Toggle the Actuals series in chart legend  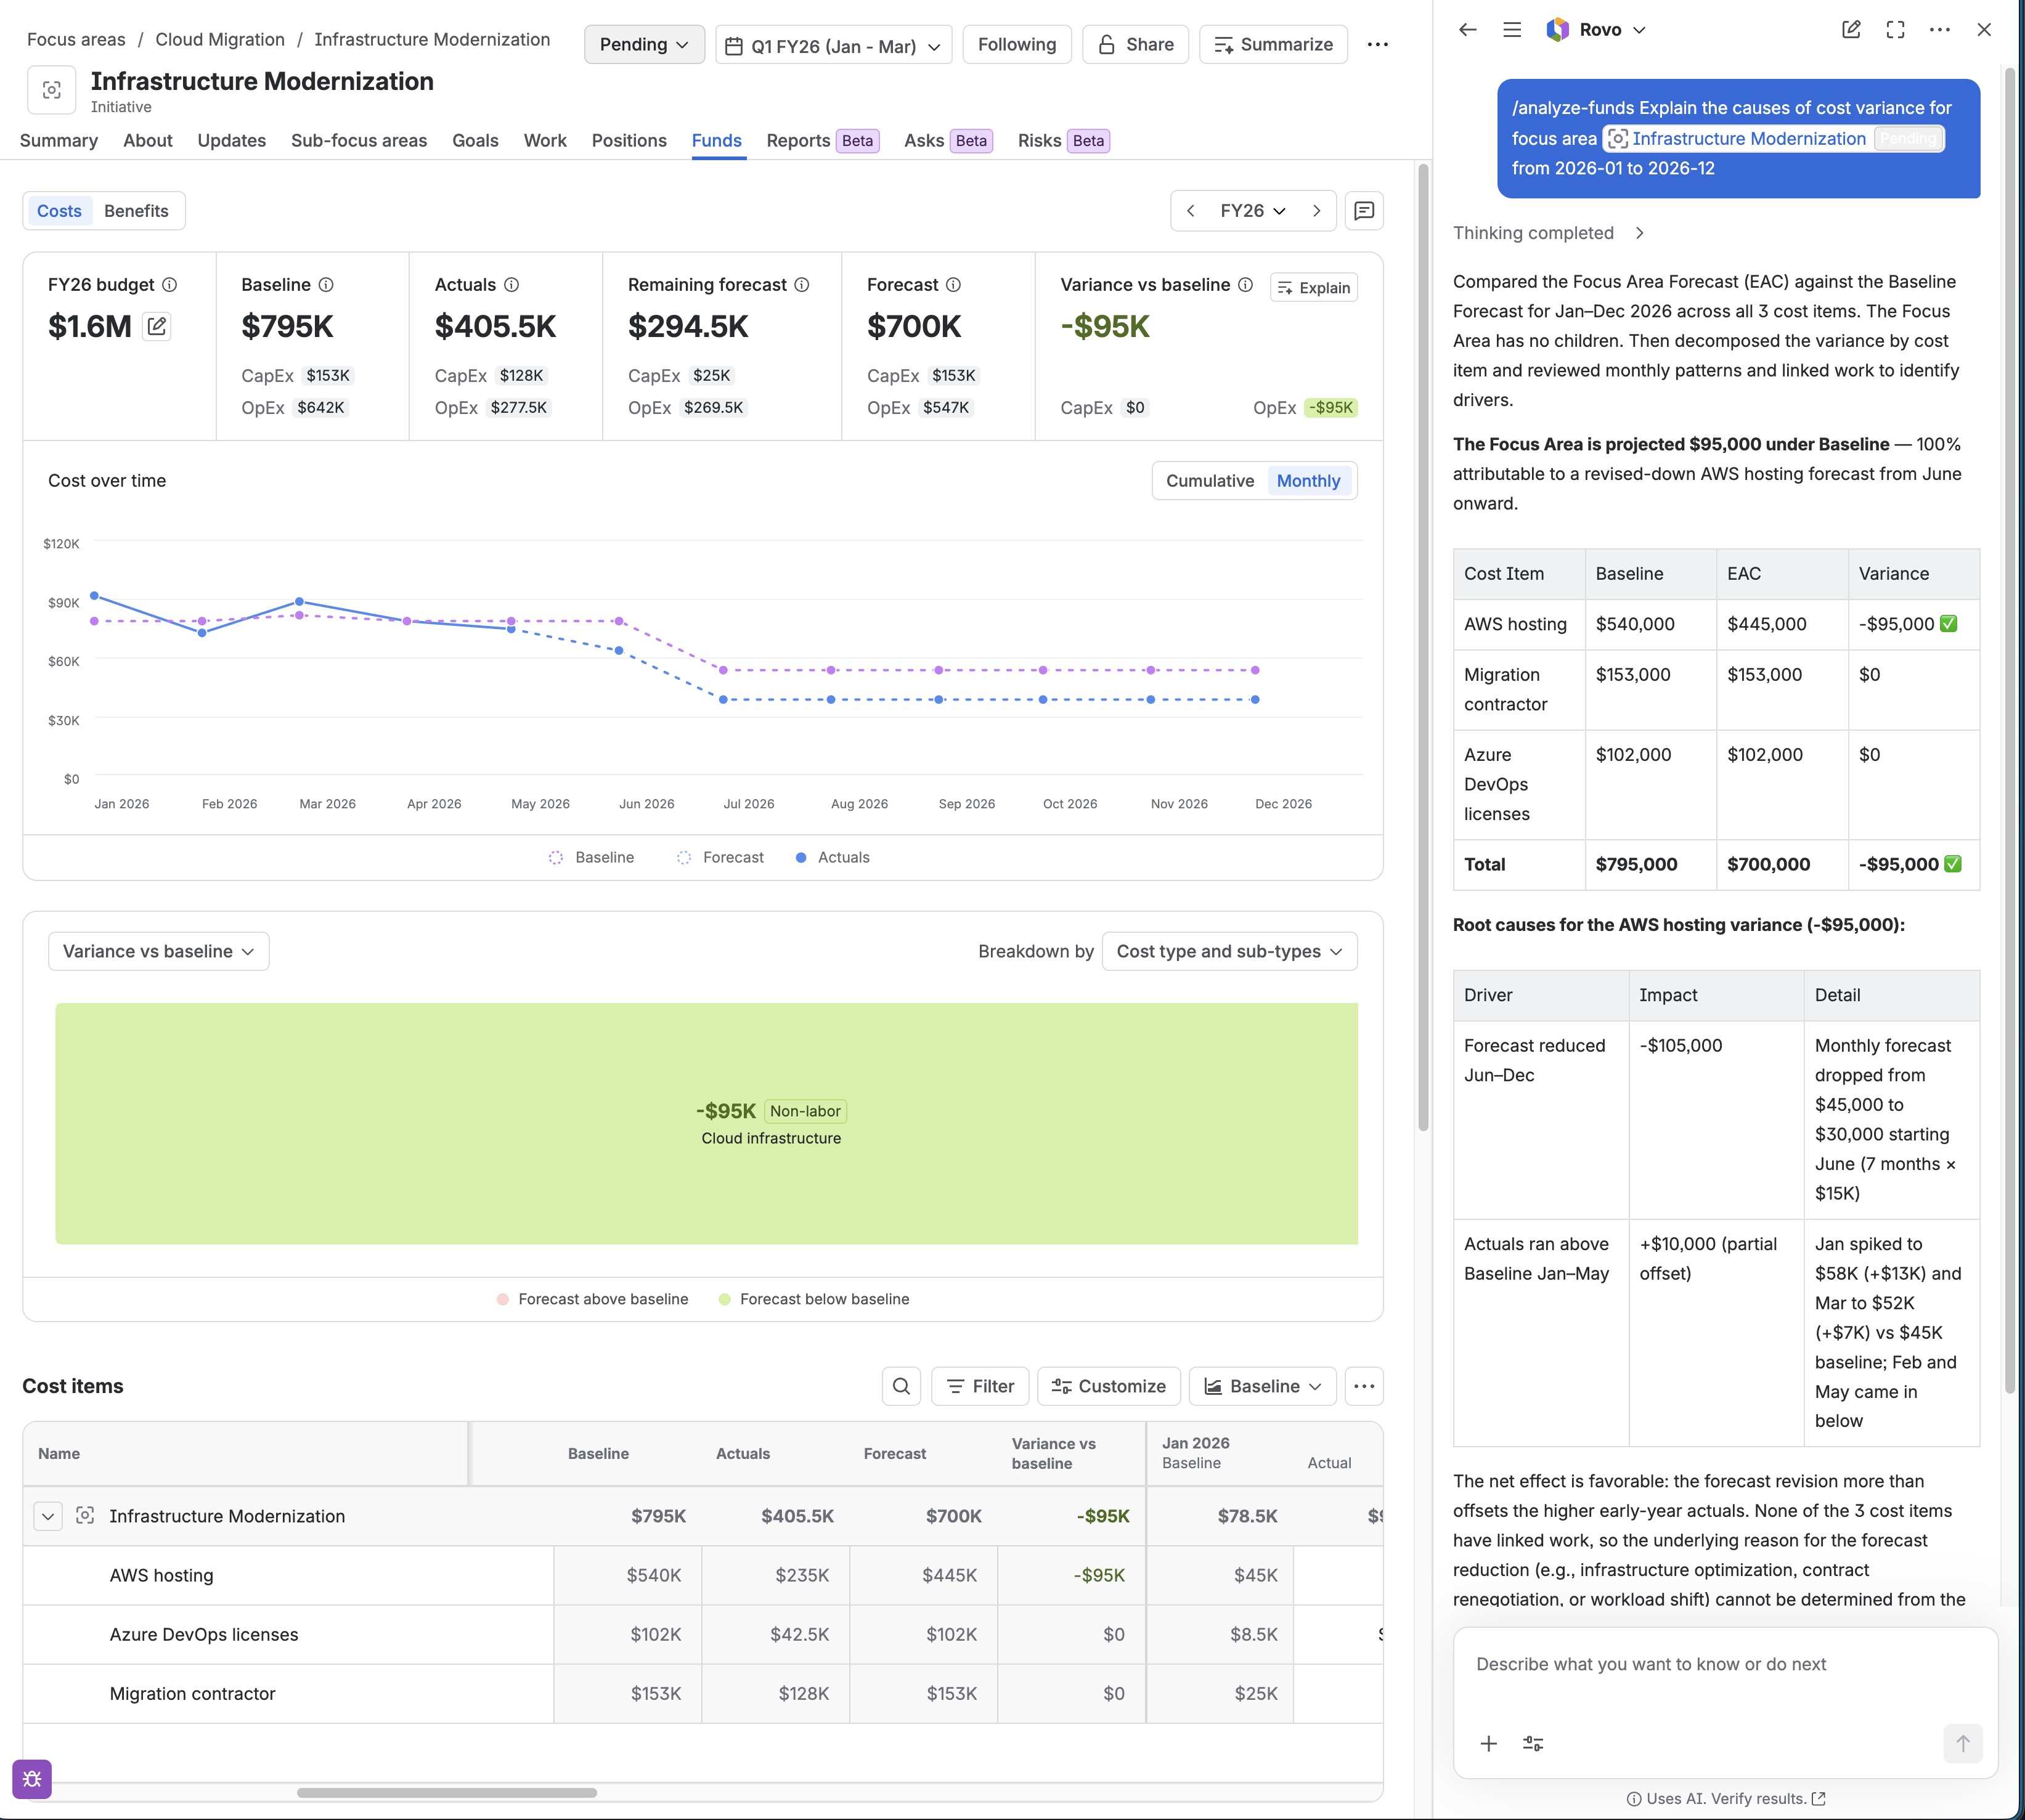(832, 858)
